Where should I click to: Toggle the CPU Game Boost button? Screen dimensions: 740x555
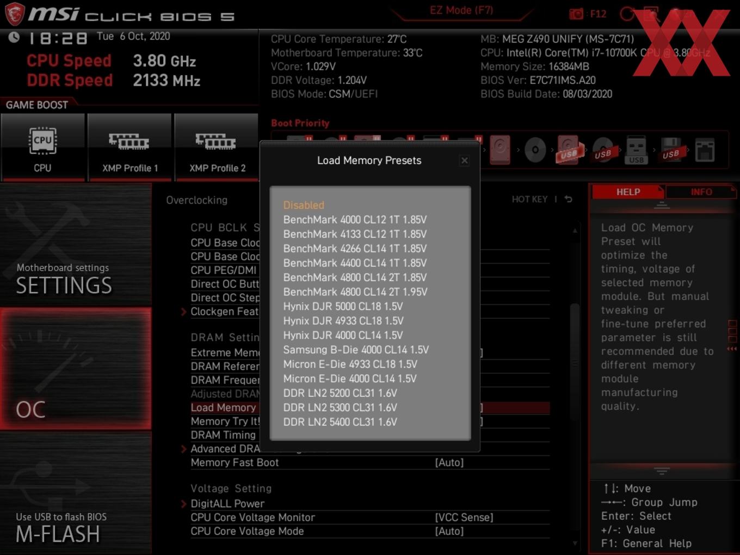[42, 147]
